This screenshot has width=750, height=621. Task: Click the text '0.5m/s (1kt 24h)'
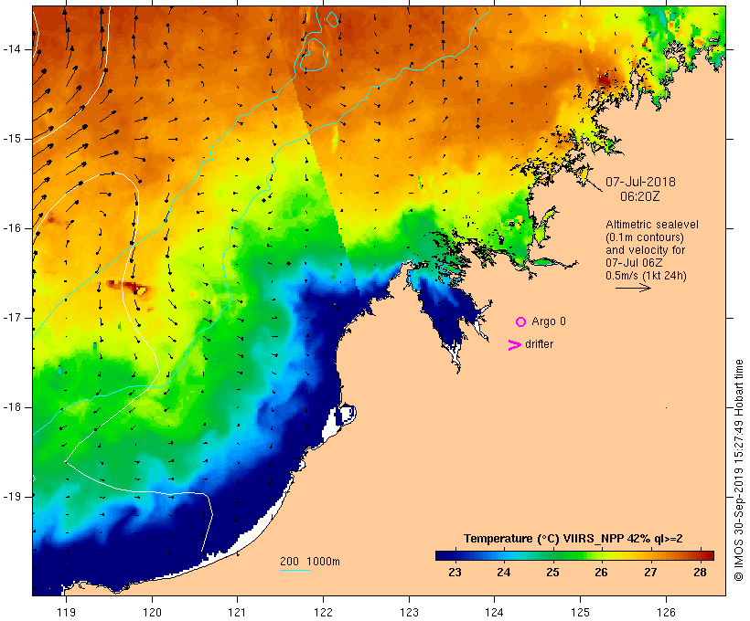646,276
